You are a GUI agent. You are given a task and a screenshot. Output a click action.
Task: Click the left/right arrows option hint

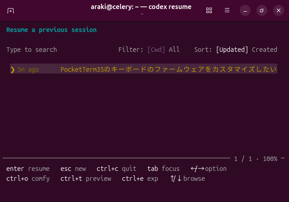click(209, 169)
